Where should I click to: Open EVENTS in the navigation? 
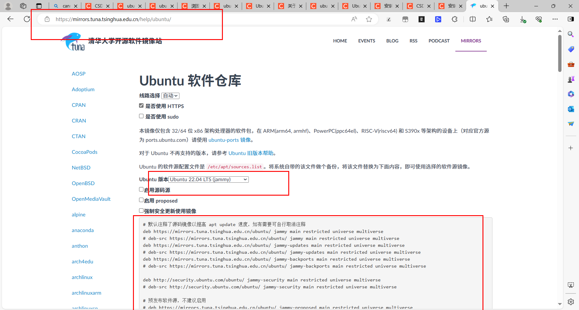pos(367,41)
